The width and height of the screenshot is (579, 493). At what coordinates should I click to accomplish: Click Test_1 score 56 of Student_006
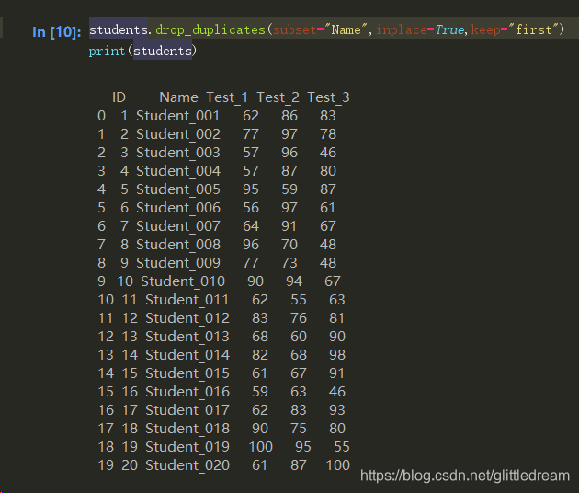tap(251, 208)
